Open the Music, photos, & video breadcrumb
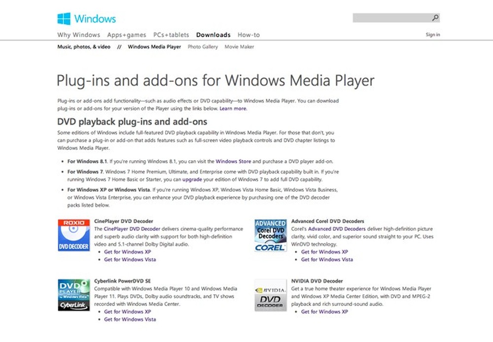Viewport: 493px width, 342px height. (83, 47)
